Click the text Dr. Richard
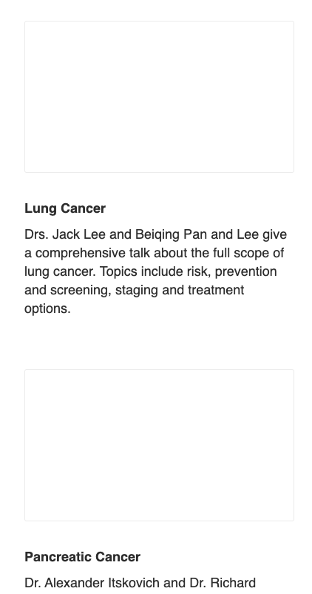Image resolution: width=312 pixels, height=594 pixels. pyautogui.click(x=223, y=583)
